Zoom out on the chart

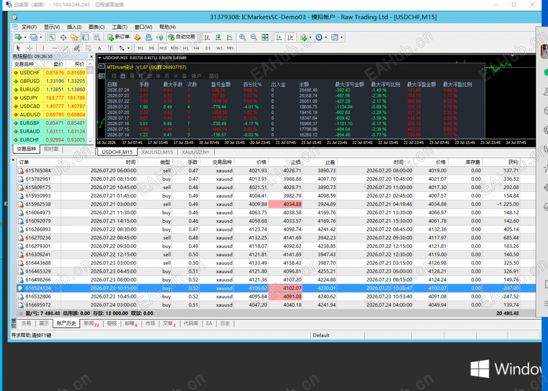coord(254,37)
